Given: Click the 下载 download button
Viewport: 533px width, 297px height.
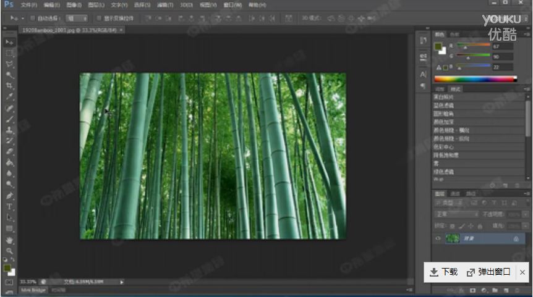Looking at the screenshot, I should pyautogui.click(x=444, y=272).
